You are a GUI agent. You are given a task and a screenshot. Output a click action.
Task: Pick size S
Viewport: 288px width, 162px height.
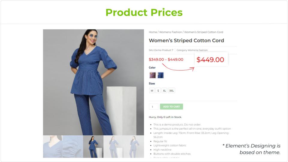tap(158, 91)
